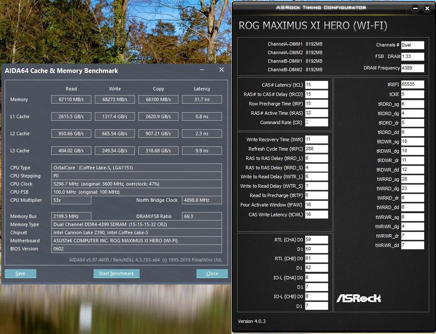436x334 pixels.
Task: Click the tRRD_L field
Action: click(316, 158)
